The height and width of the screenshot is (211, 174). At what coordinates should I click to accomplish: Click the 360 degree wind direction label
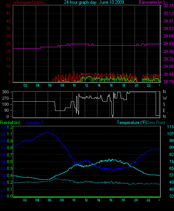tap(6, 92)
